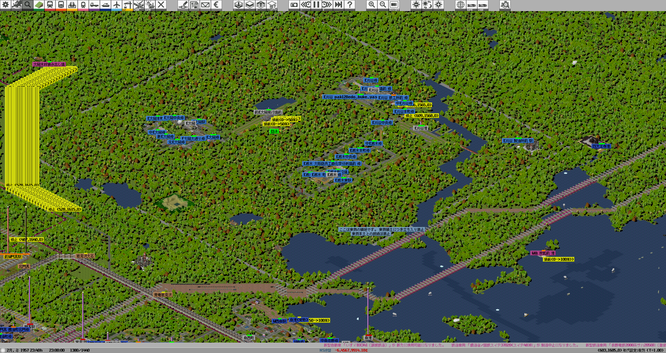Toggle the sliced layer map view
This screenshot has height=353, width=666.
pos(250,5)
